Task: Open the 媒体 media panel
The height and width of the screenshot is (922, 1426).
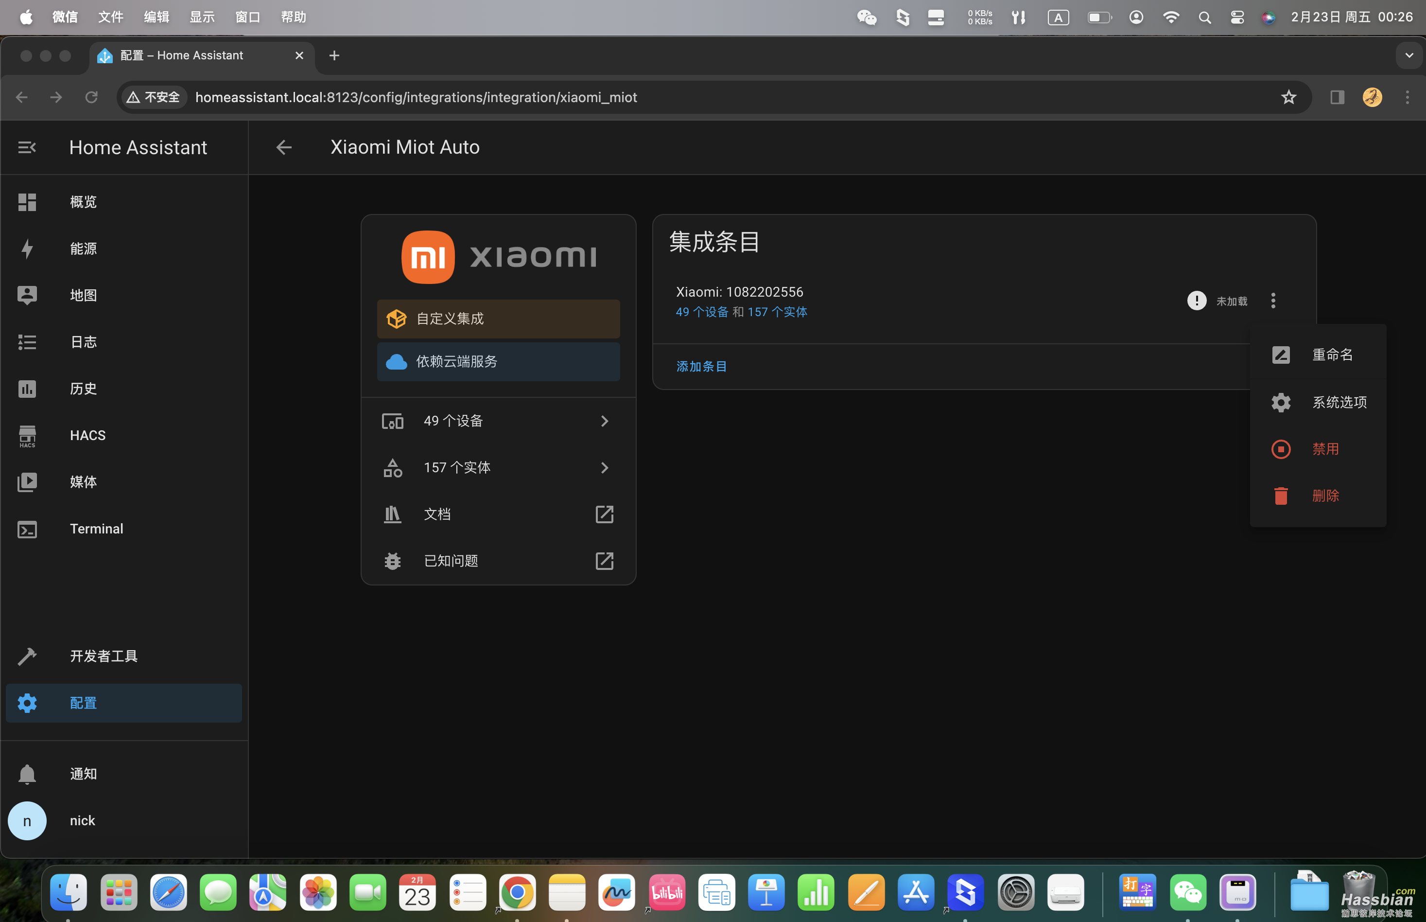Action: (124, 482)
